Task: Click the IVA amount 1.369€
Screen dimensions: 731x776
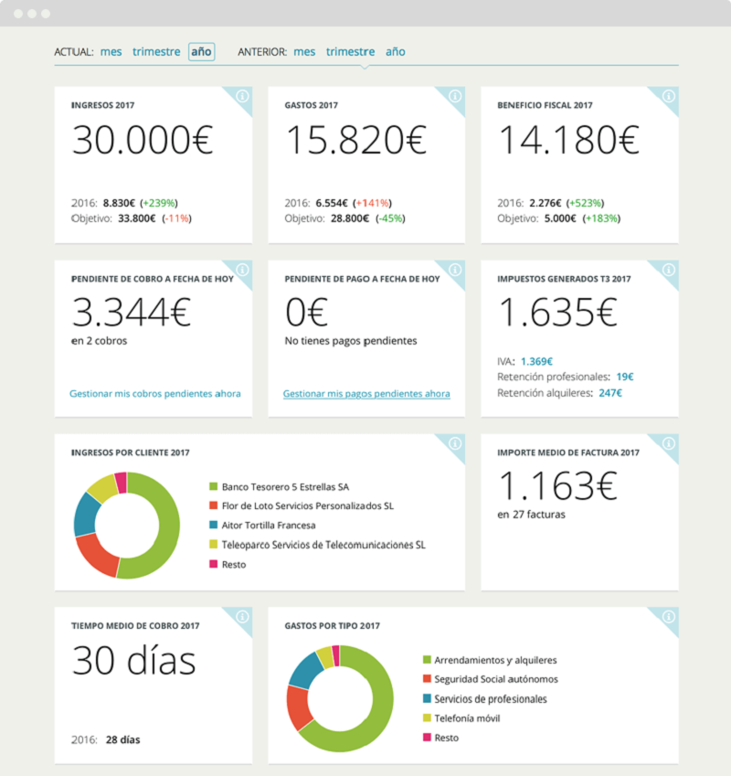Action: tap(536, 361)
